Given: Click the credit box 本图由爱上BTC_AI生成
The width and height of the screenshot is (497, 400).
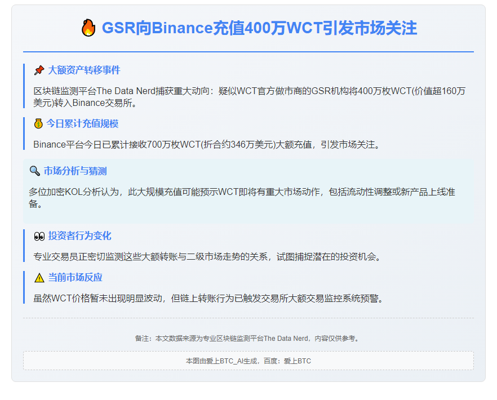Looking at the screenshot, I should pos(248,361).
